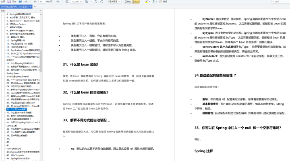290x161 pixels.
Task: Go to the next page arrow
Action: point(58,2)
